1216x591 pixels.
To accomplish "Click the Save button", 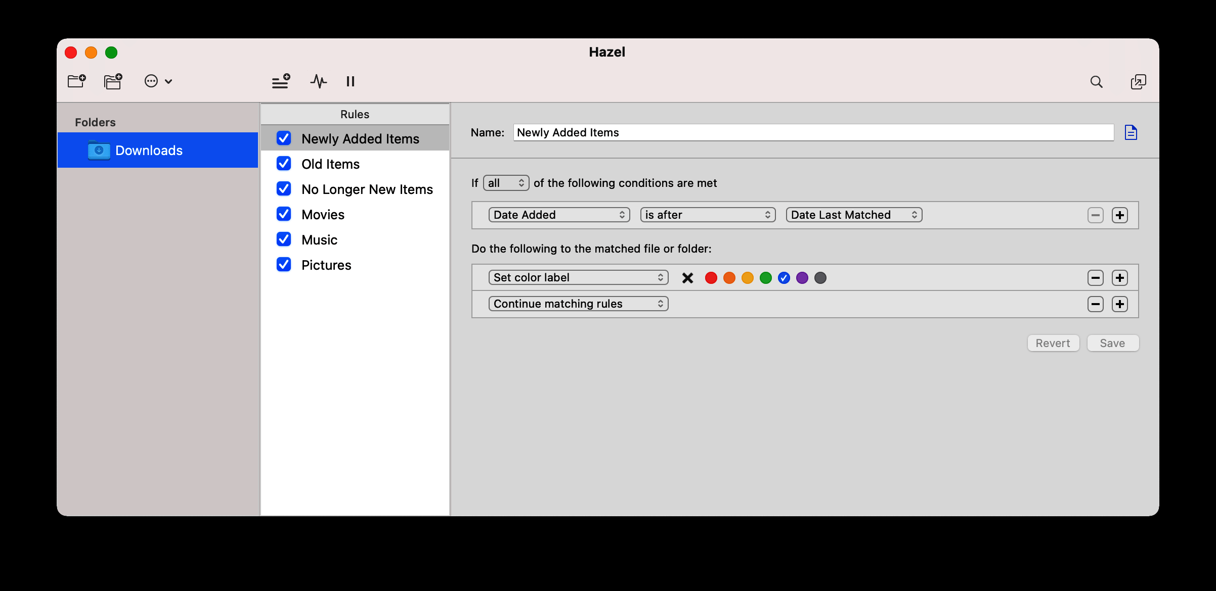I will [1113, 343].
